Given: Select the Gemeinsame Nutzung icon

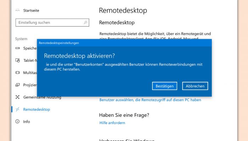Looking at the screenshot, I should click(x=18, y=97).
